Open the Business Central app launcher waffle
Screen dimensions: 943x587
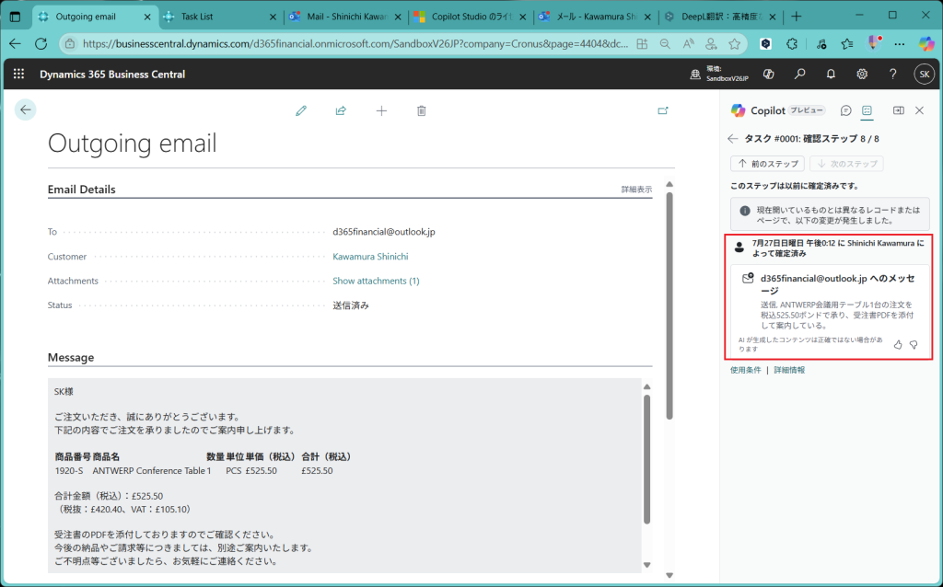click(18, 74)
